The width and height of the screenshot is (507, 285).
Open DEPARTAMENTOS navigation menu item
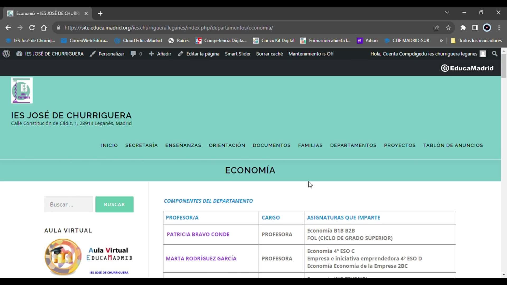coord(353,145)
